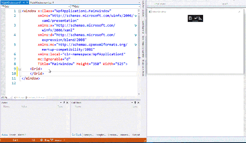Viewport: 246px width, 143px height.
Task: Place cursor on the opening Grid tag, line 9
Action: point(36,69)
